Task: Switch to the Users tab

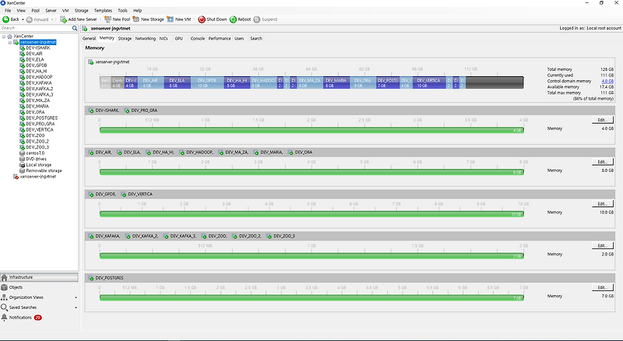Action: click(x=239, y=39)
